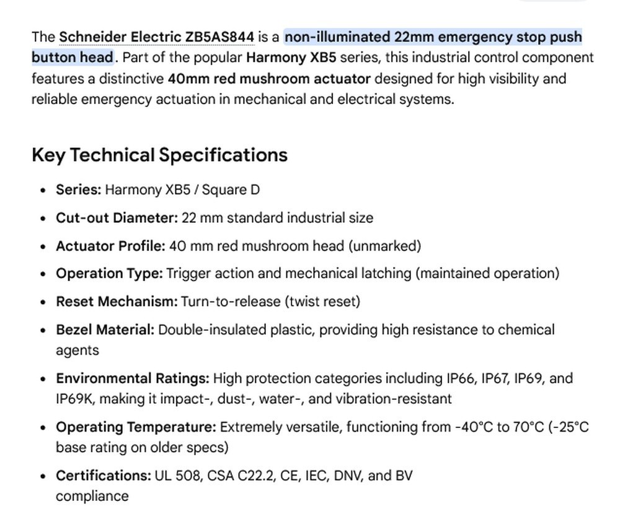Click the Harmony XB5 bold text
The image size is (620, 522).
291,58
